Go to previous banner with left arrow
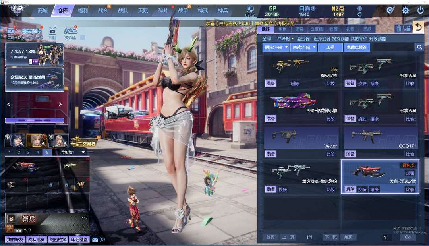The image size is (429, 246). pyautogui.click(x=9, y=104)
